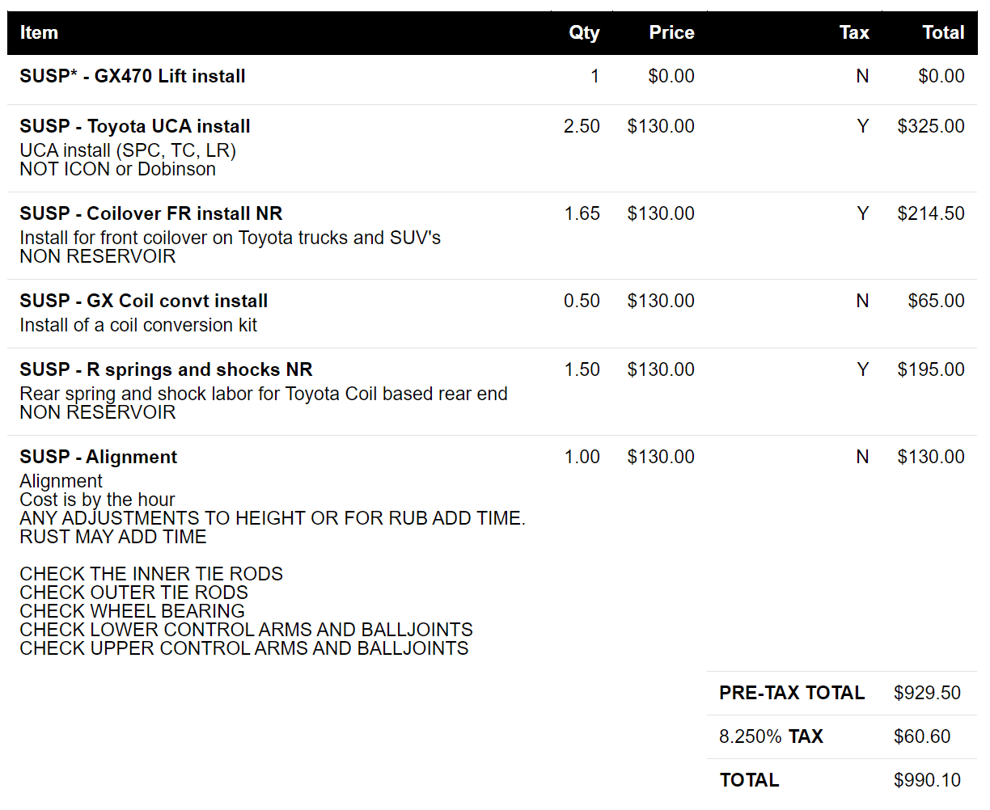Viewport: 990px width, 810px height.
Task: Click the Item column header
Action: (39, 33)
